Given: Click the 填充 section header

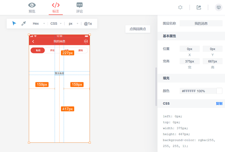Looking at the screenshot, I should (x=191, y=78).
